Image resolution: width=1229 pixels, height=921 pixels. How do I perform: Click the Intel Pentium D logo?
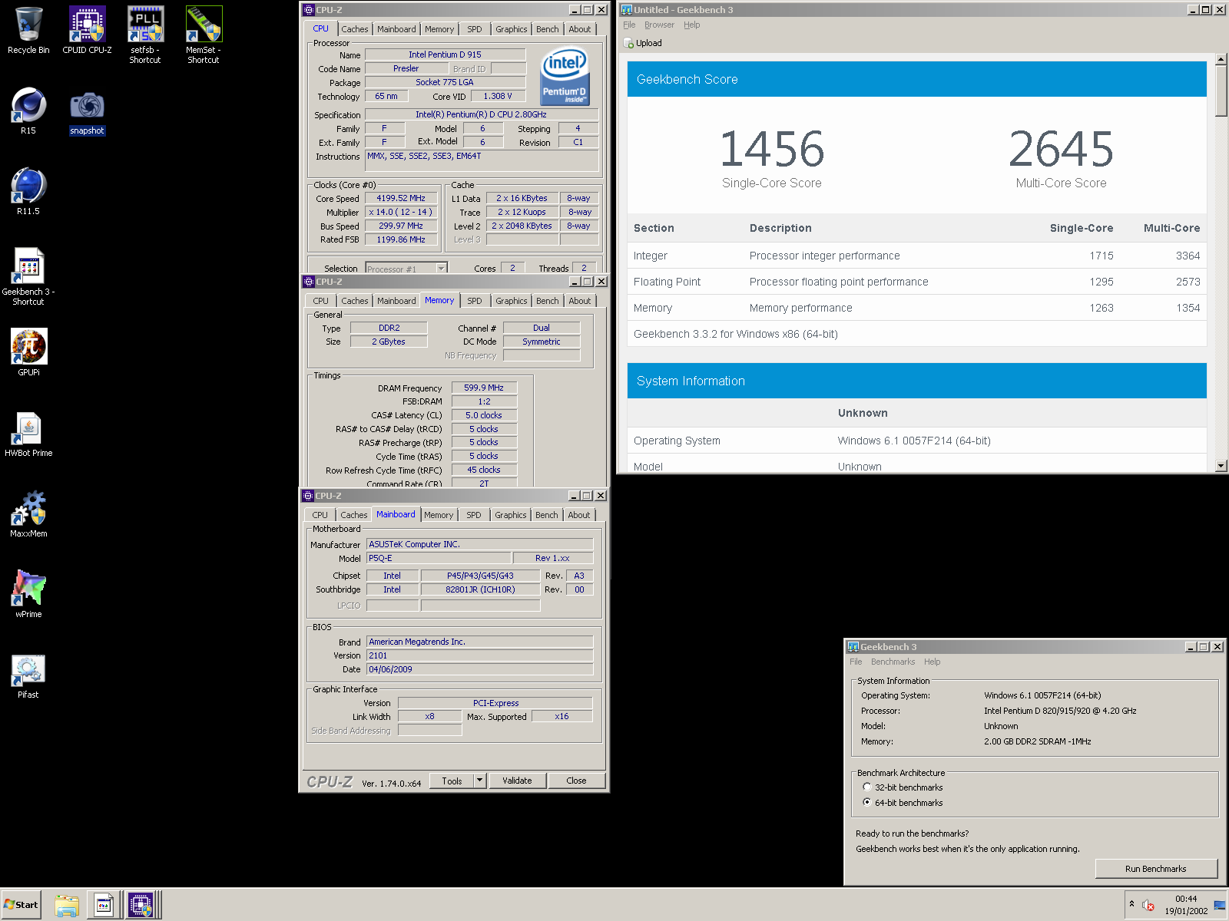tap(565, 75)
